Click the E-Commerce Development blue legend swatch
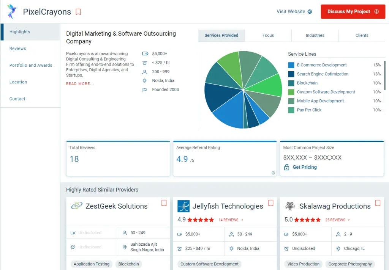This screenshot has width=389, height=270. [x=291, y=65]
